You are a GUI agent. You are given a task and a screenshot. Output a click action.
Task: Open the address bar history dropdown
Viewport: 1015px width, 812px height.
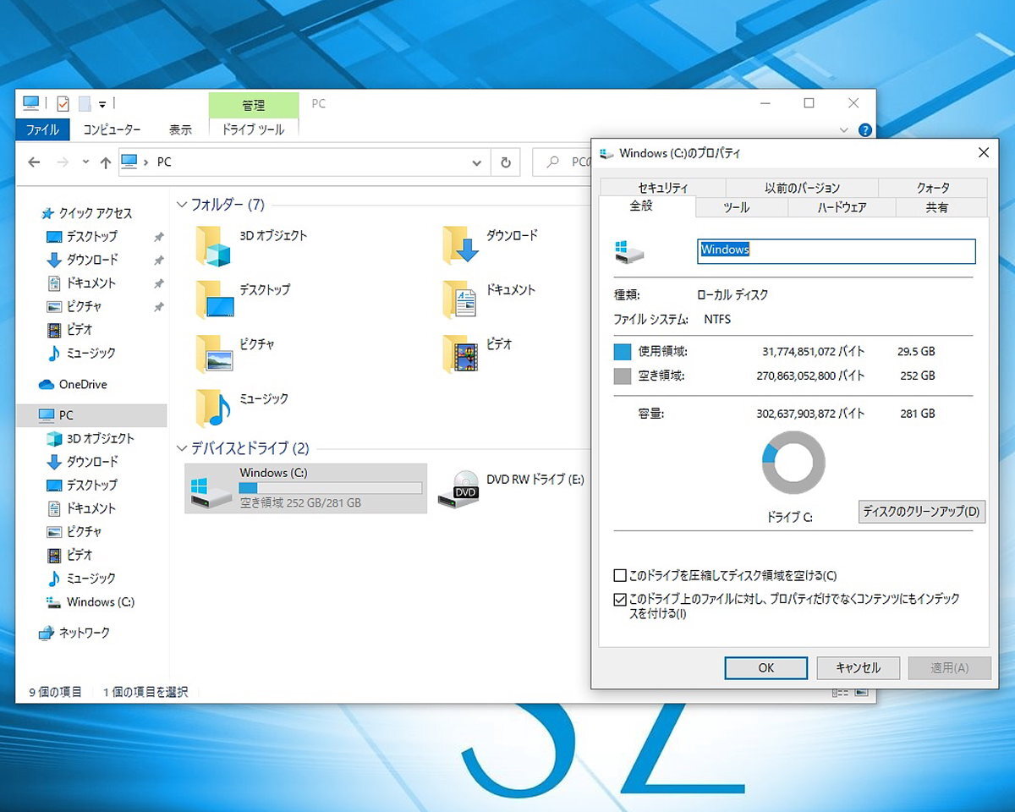[477, 162]
